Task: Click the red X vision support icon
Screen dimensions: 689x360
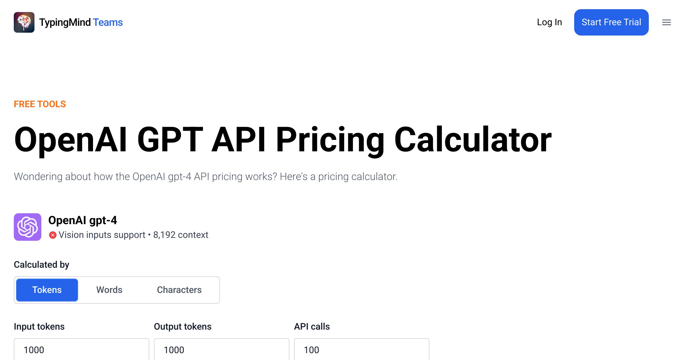Action: (x=53, y=235)
